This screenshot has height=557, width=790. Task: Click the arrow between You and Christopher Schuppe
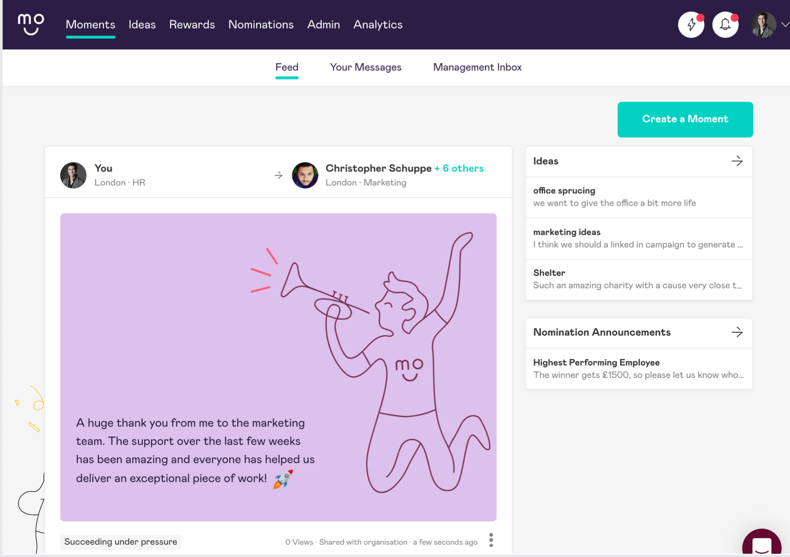click(x=278, y=175)
